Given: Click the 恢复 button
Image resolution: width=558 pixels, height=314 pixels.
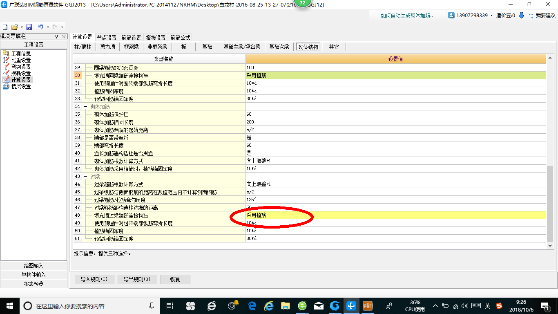Looking at the screenshot, I should click(175, 279).
